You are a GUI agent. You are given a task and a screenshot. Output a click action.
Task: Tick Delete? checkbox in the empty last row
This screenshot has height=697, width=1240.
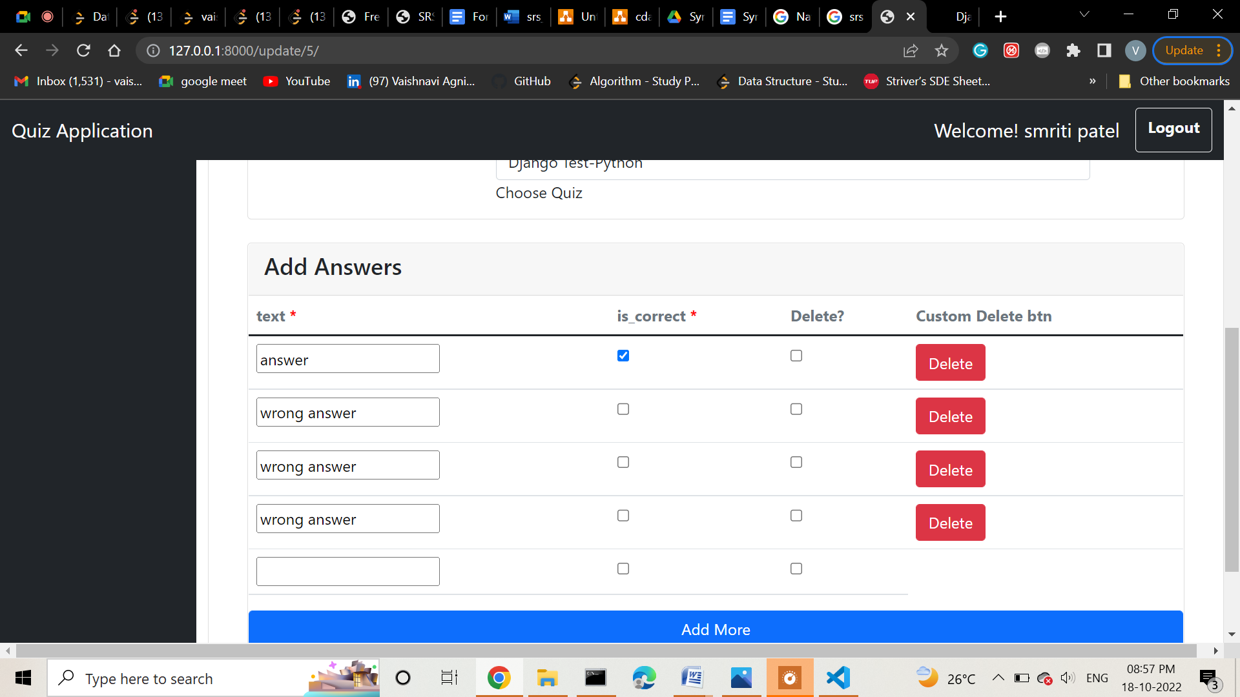tap(796, 569)
